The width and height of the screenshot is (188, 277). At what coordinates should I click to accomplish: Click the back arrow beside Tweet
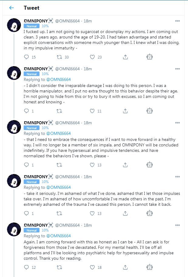[12, 8]
